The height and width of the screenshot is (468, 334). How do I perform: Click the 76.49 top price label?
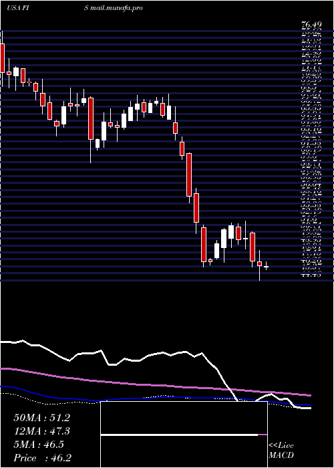[x=312, y=25]
